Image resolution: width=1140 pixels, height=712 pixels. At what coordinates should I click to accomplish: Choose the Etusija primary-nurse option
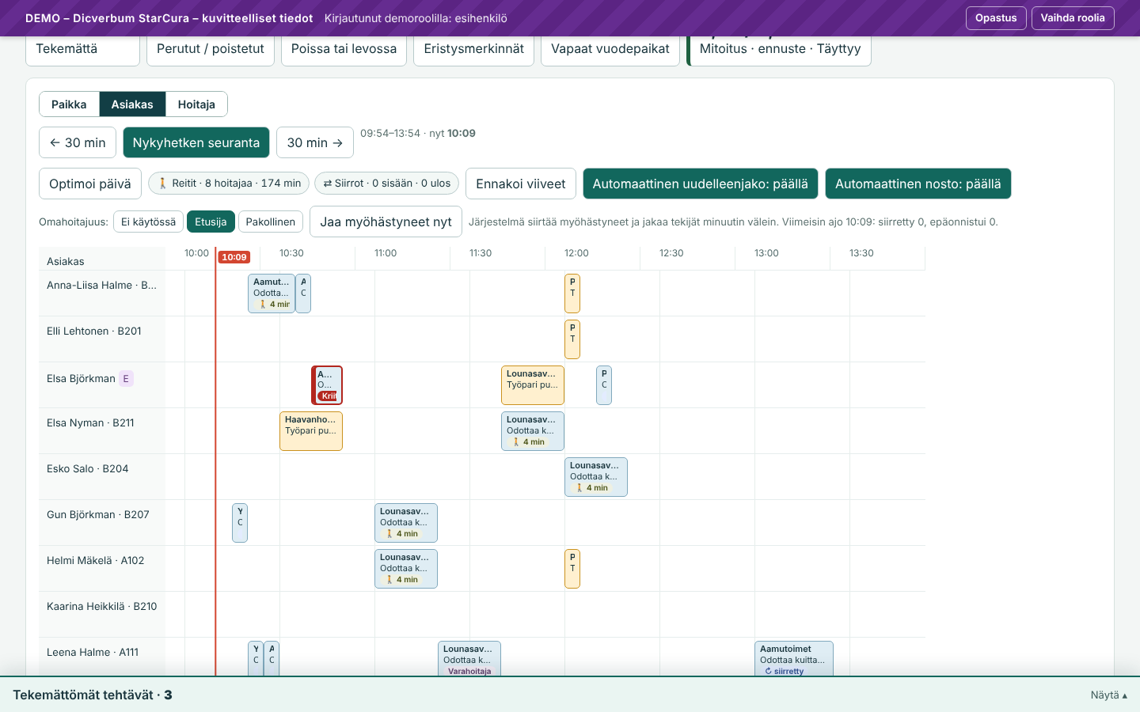(211, 222)
